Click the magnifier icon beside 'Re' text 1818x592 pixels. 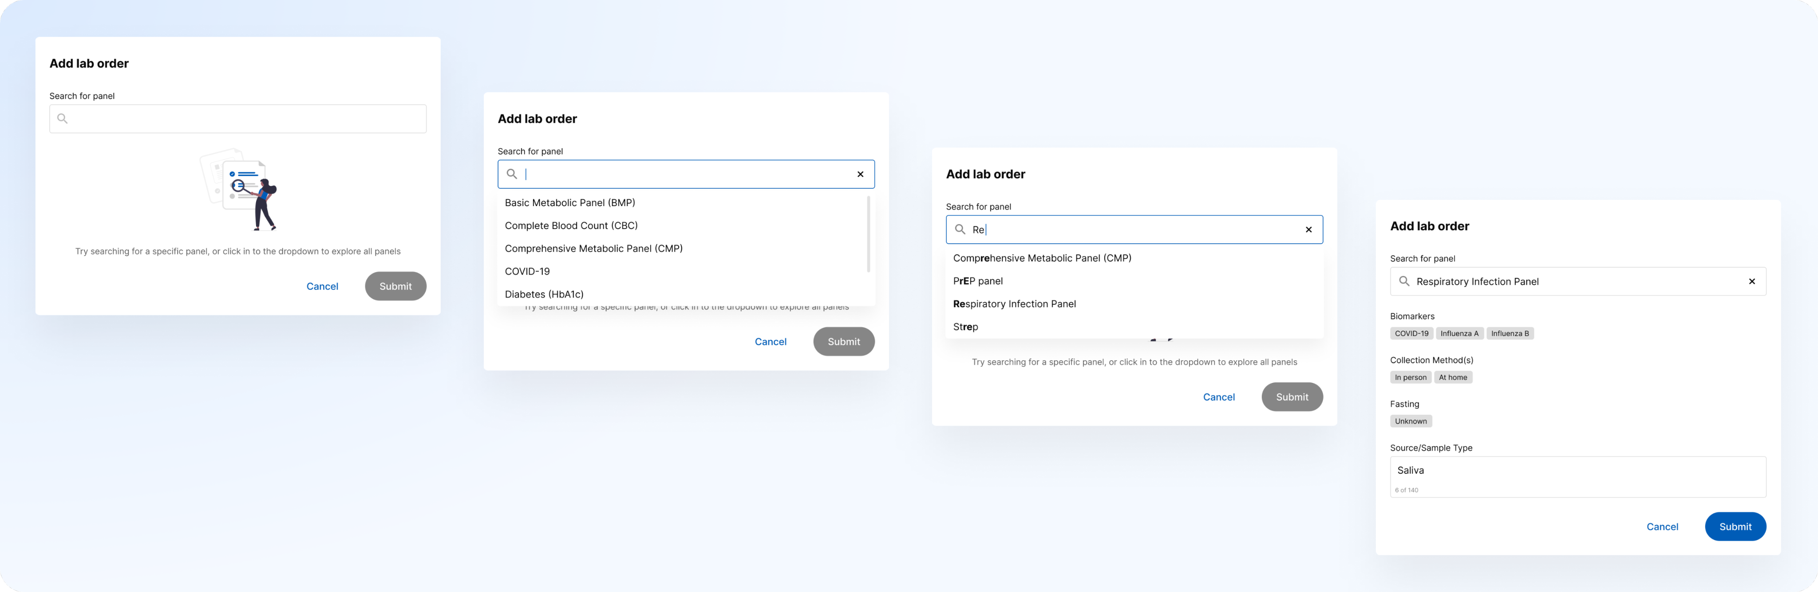(960, 229)
